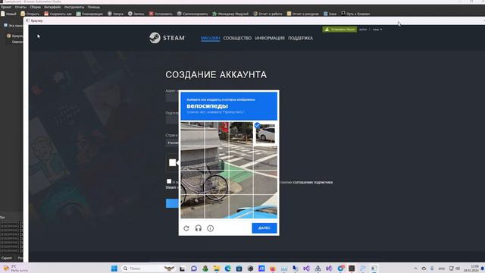Open Отчет о работе from the toolbar
The width and height of the screenshot is (485, 273).
pyautogui.click(x=268, y=14)
